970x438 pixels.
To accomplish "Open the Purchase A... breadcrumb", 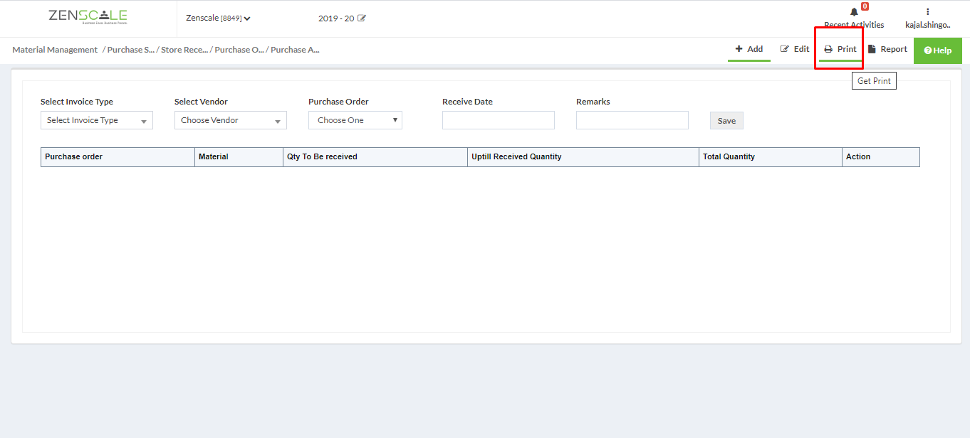I will pos(295,50).
